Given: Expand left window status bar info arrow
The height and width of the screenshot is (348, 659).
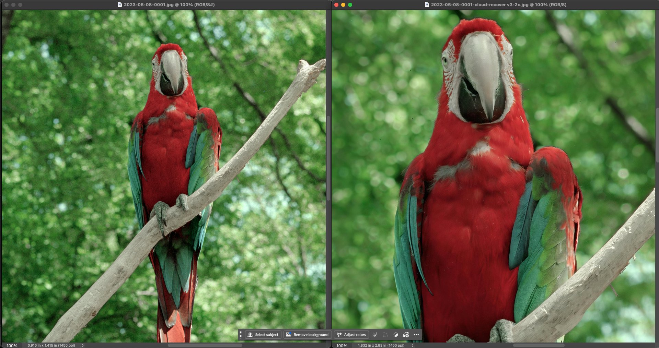Looking at the screenshot, I should [x=83, y=345].
